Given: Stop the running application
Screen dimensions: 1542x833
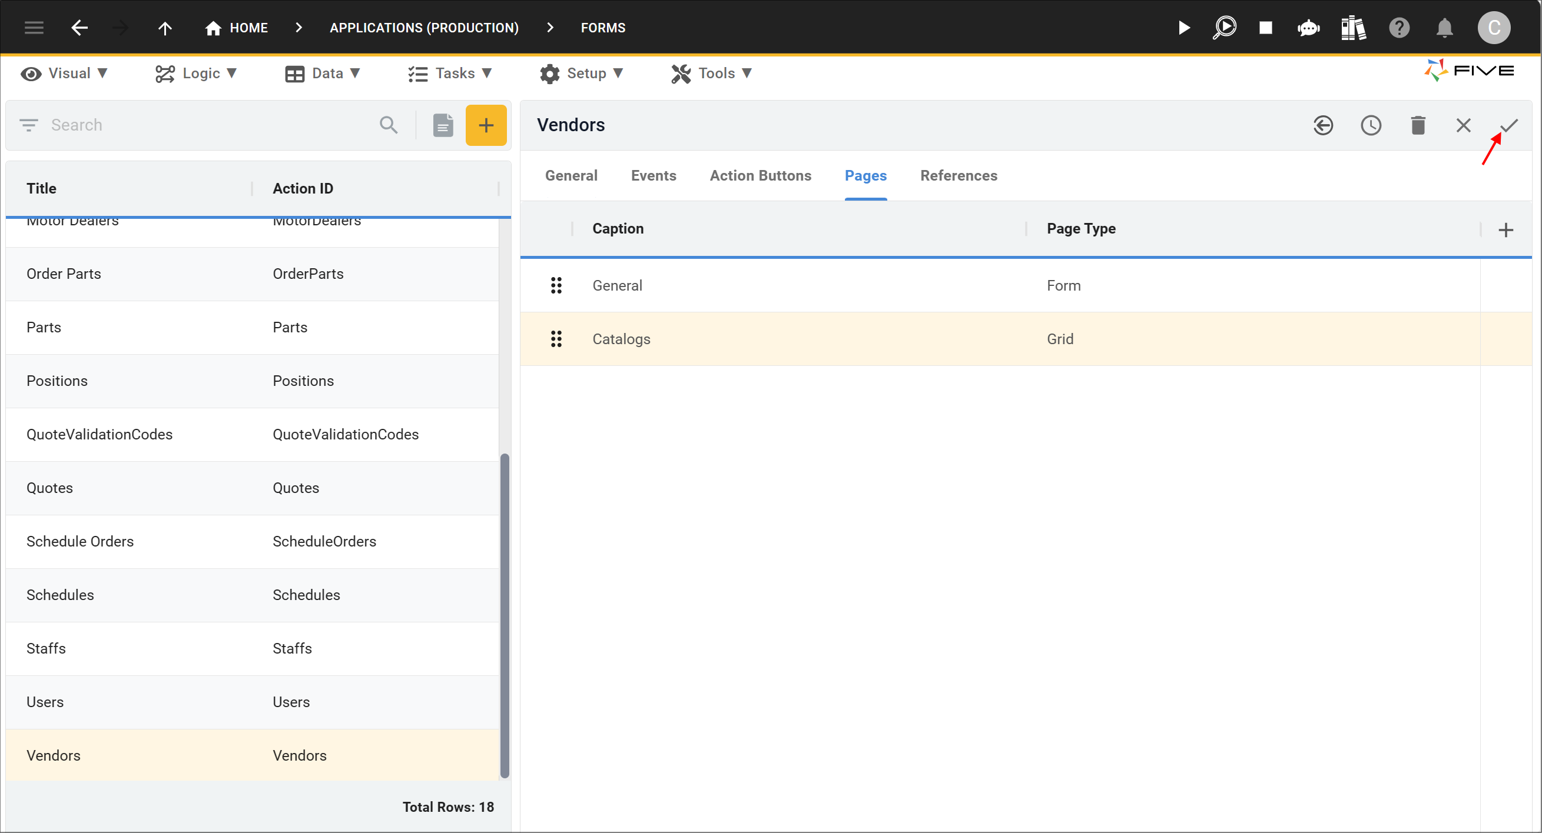Looking at the screenshot, I should [x=1265, y=28].
